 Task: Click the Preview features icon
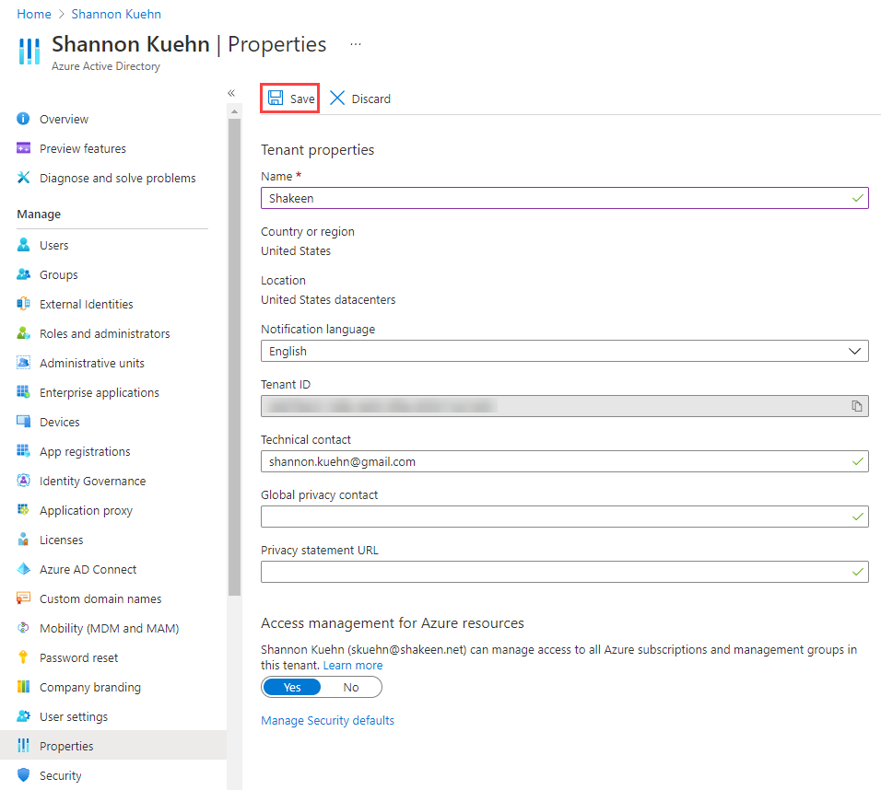coord(23,148)
